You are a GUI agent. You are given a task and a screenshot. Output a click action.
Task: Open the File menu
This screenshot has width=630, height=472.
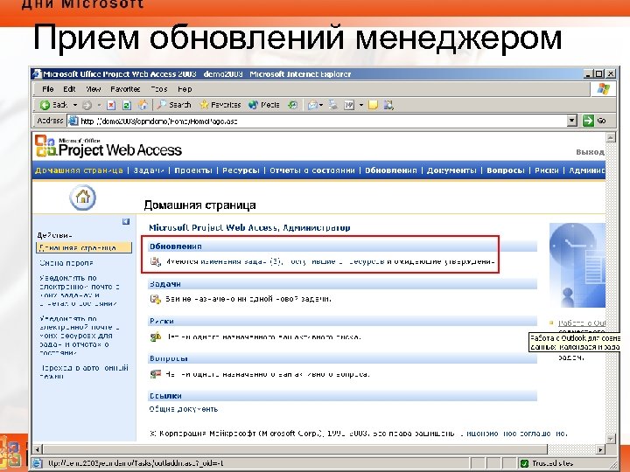coord(48,89)
